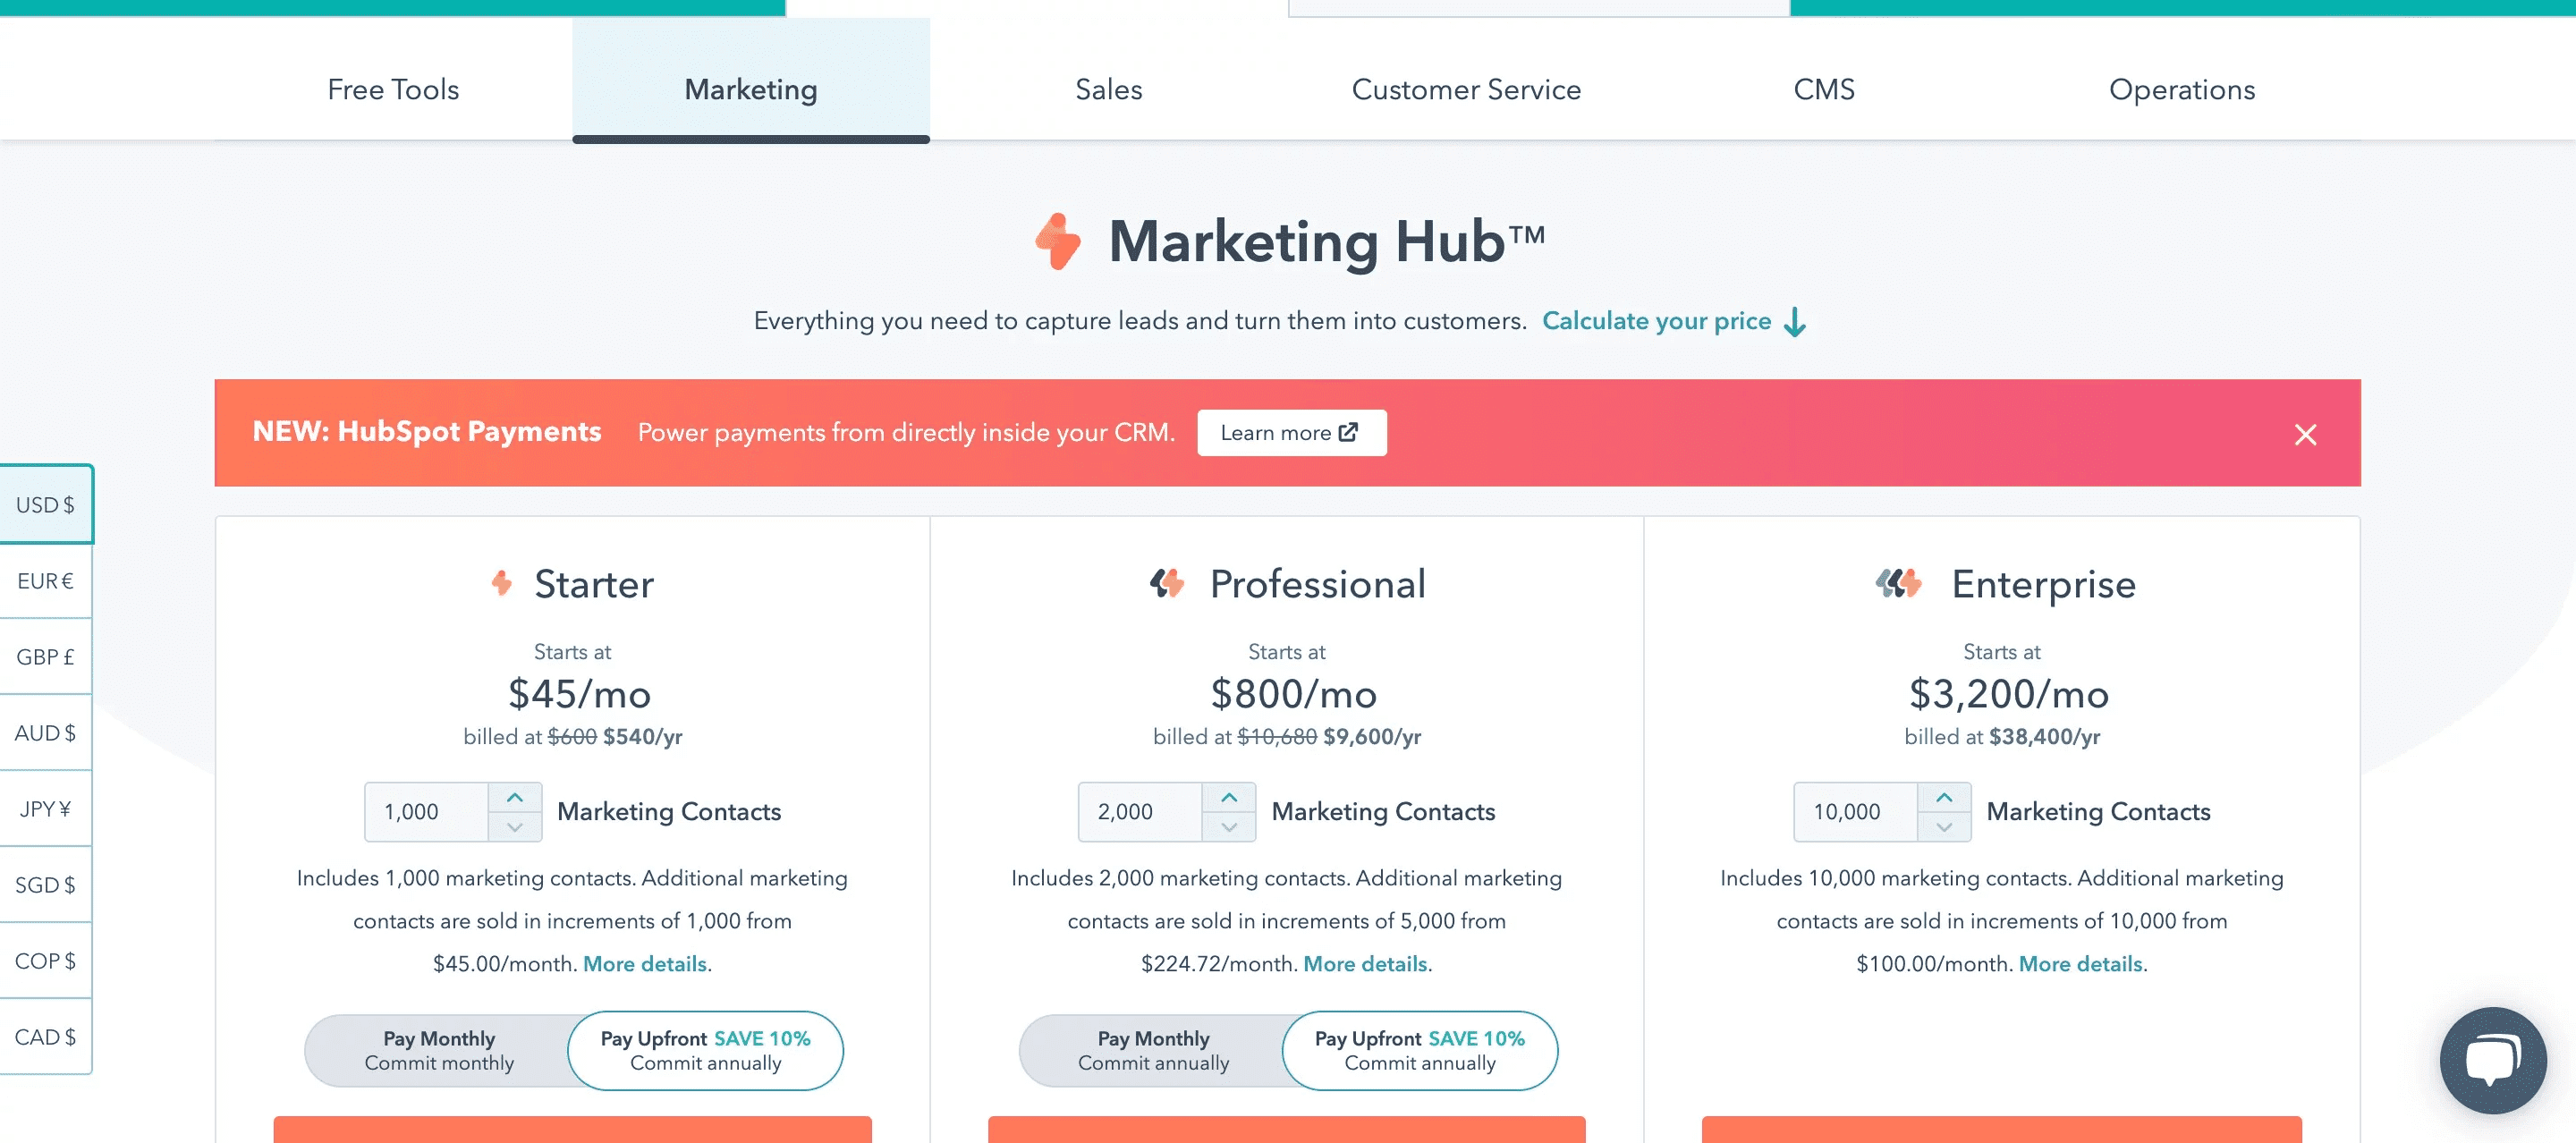This screenshot has width=2576, height=1143.
Task: Open More details link under Professional
Action: (1365, 964)
